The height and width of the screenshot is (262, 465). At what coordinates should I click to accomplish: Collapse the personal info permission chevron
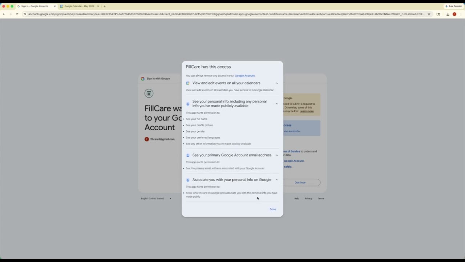coord(276,104)
